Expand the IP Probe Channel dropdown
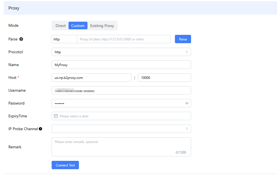 click(x=121, y=129)
